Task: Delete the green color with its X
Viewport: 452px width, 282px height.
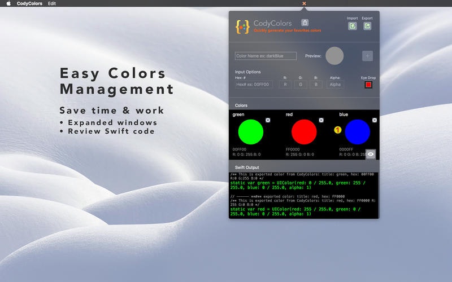Action: [268, 120]
